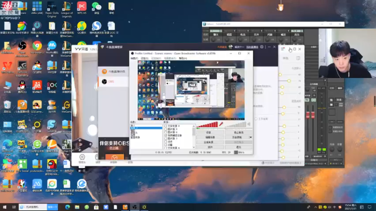This screenshot has width=376, height=211.
Task: Select OBS item in Douyu sidebar
Action: click(x=113, y=82)
